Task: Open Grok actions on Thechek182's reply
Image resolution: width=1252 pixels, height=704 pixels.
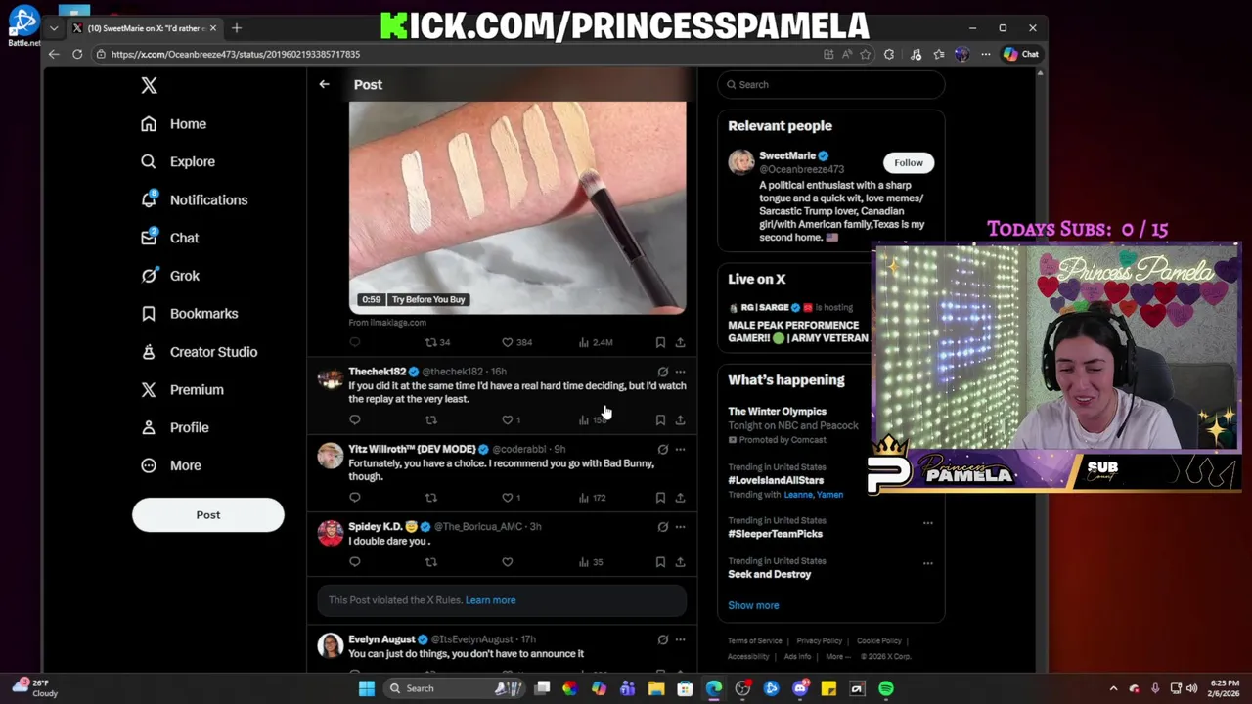Action: coord(662,372)
